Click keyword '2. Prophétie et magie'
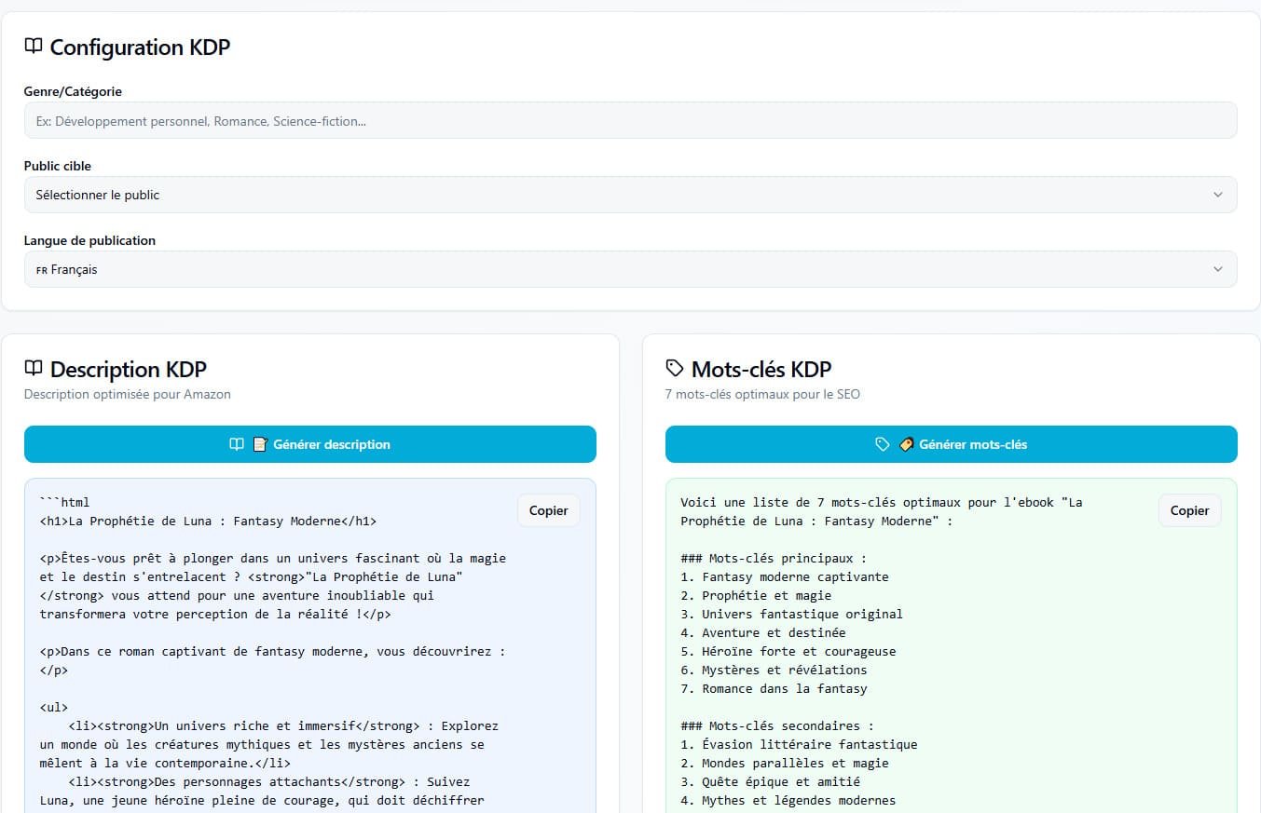1261x813 pixels. (x=756, y=595)
